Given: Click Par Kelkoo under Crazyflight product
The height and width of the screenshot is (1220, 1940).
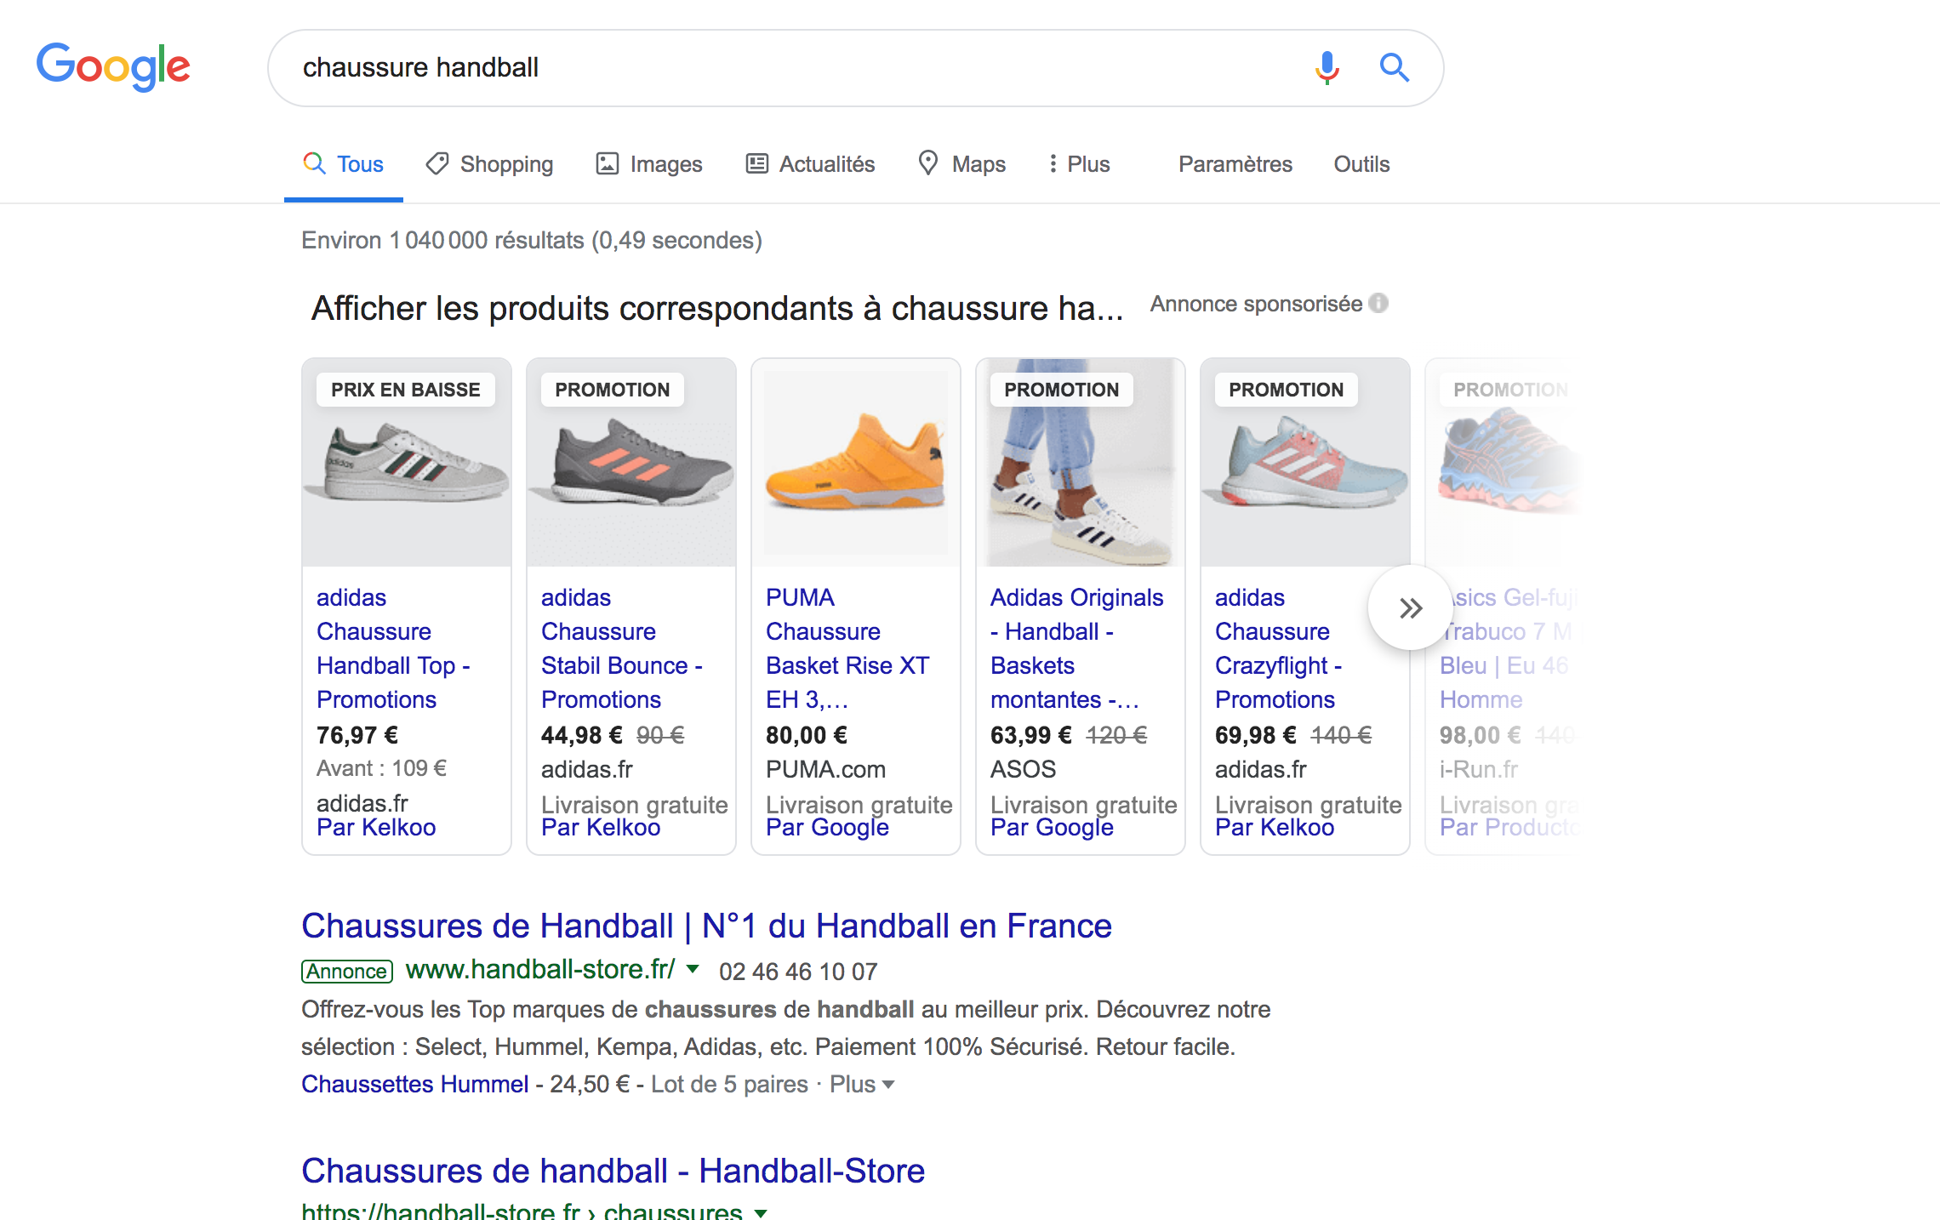Looking at the screenshot, I should (1275, 827).
